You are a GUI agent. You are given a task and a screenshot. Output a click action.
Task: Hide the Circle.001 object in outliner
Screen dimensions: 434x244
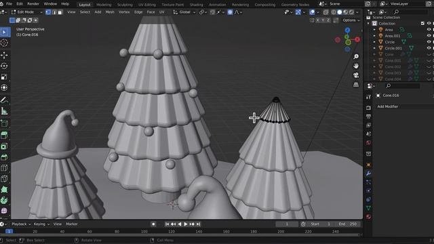pos(429,48)
